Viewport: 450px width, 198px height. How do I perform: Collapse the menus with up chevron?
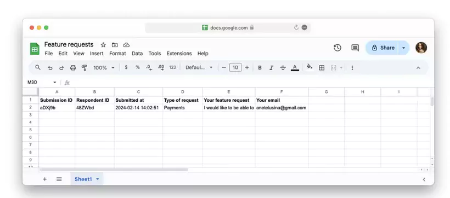coord(418,68)
